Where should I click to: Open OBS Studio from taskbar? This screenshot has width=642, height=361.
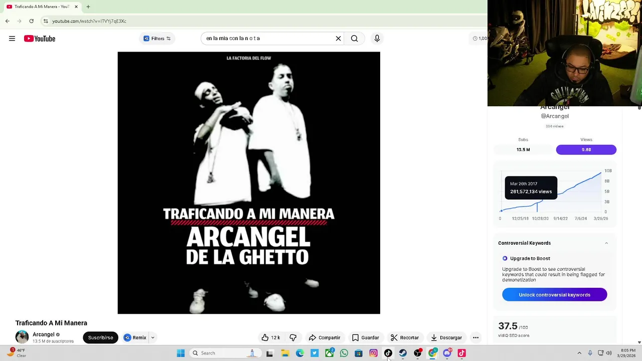[418, 353]
